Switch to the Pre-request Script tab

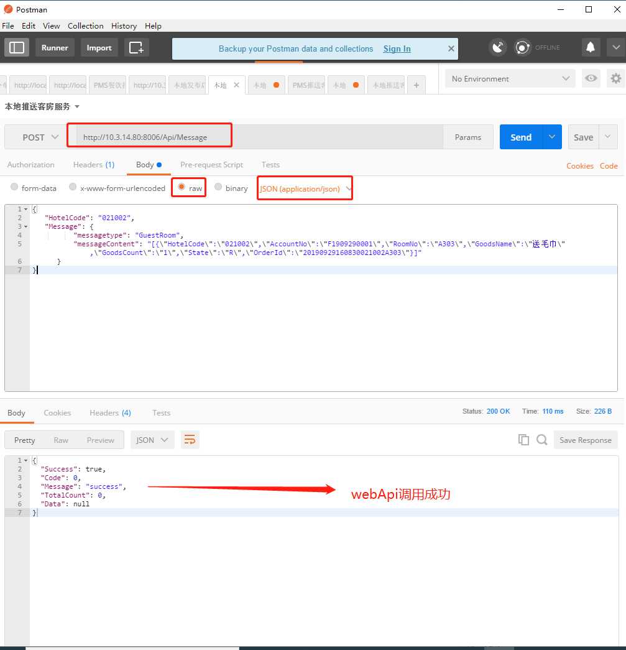pos(212,165)
